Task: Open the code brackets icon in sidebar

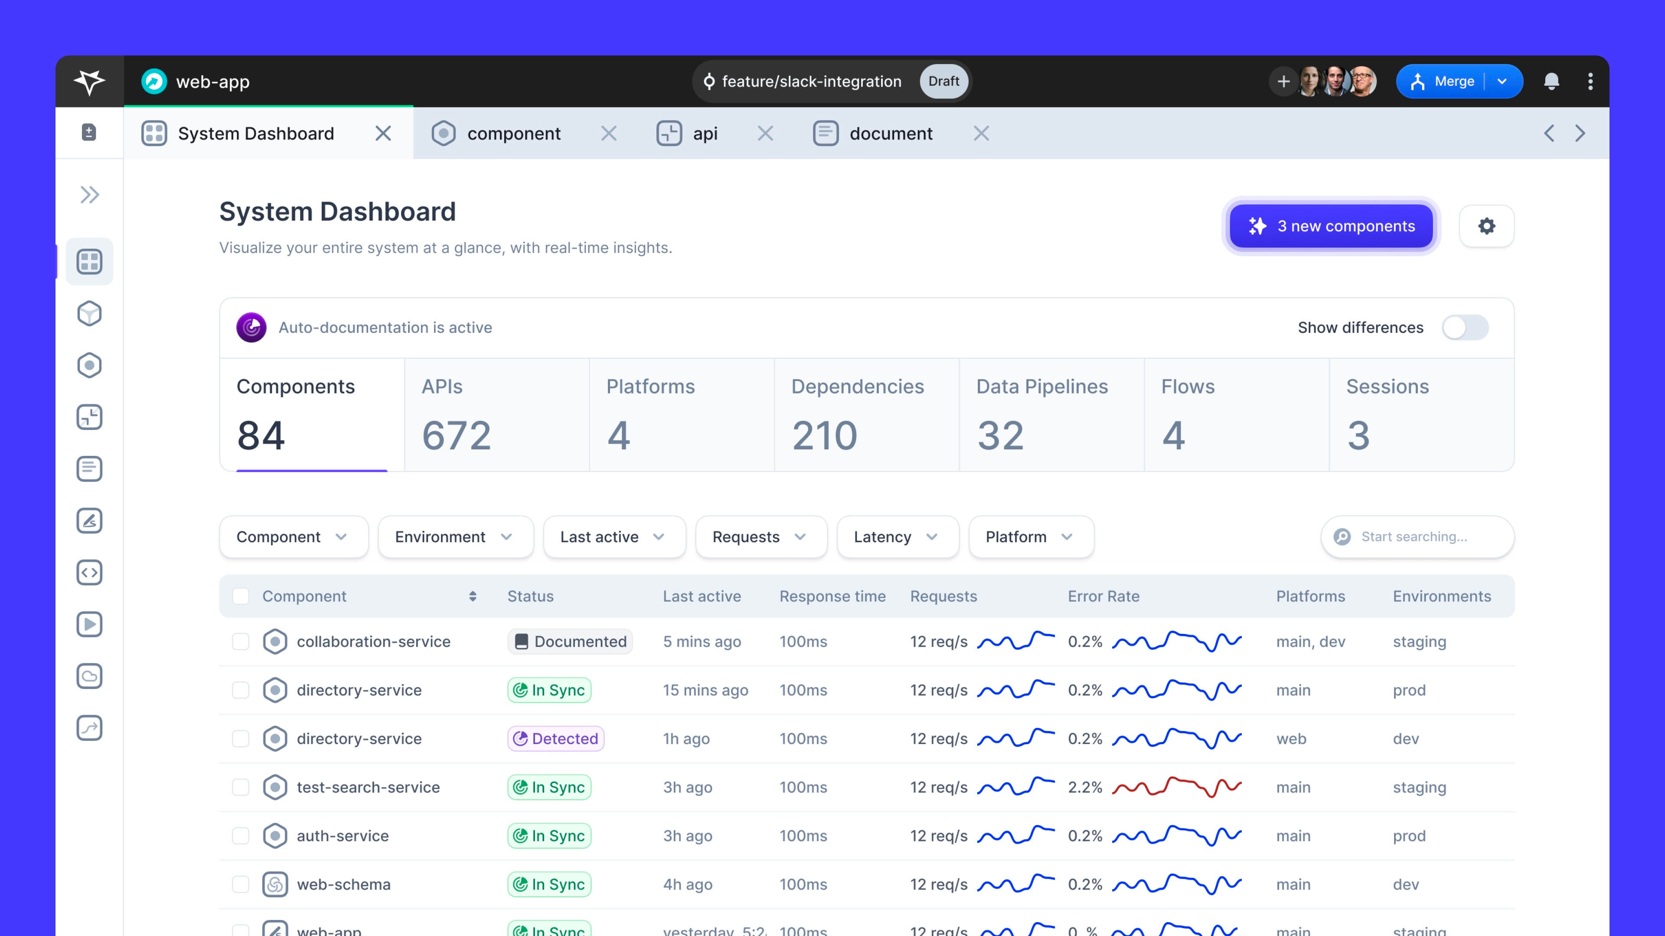Action: click(89, 572)
